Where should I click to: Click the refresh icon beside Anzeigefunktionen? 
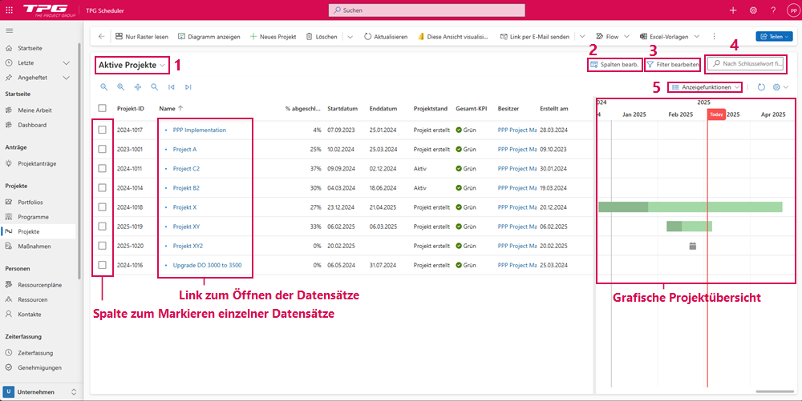(761, 87)
